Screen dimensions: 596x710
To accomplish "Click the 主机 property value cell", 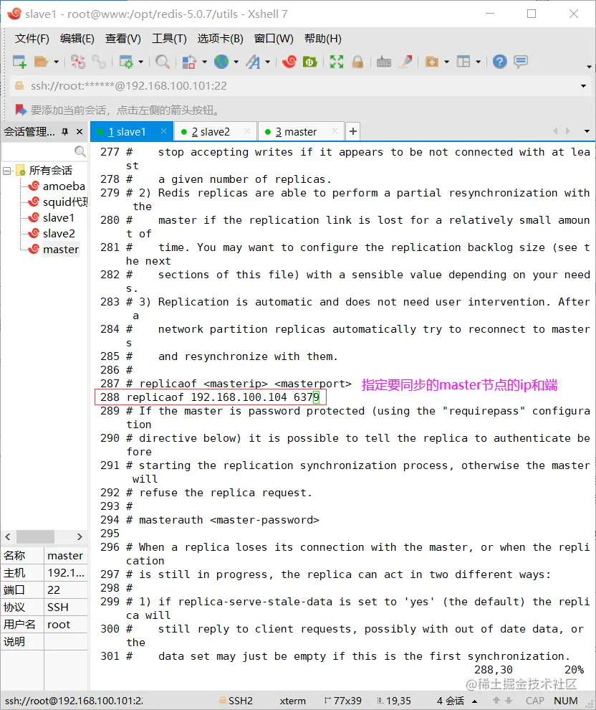I will (66, 573).
